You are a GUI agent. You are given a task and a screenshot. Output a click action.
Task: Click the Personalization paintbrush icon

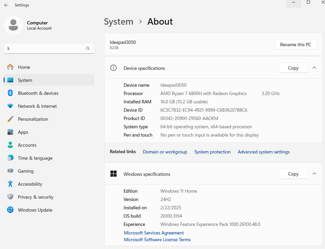tap(10, 119)
